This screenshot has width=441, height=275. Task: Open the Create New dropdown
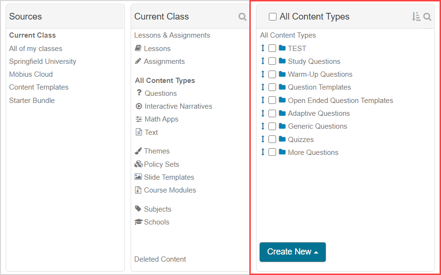292,252
